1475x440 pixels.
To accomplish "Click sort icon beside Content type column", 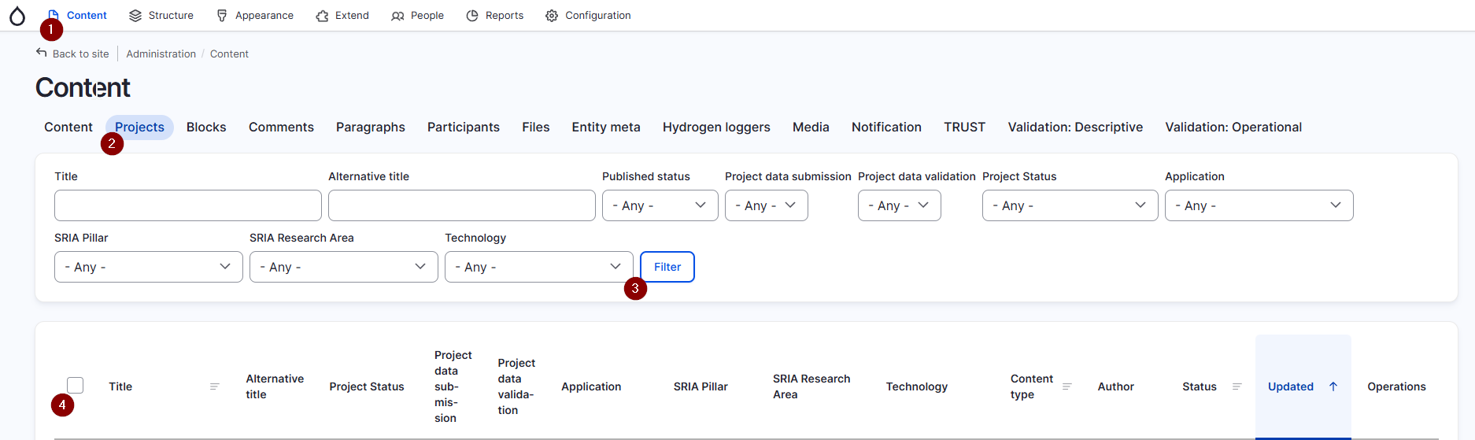I will pyautogui.click(x=1067, y=386).
